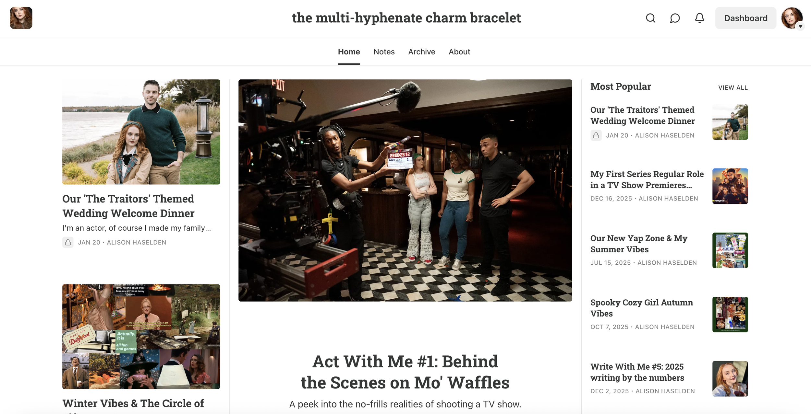Open 'Spooky Cozy Girl Autumn Vibes' post

(x=641, y=308)
